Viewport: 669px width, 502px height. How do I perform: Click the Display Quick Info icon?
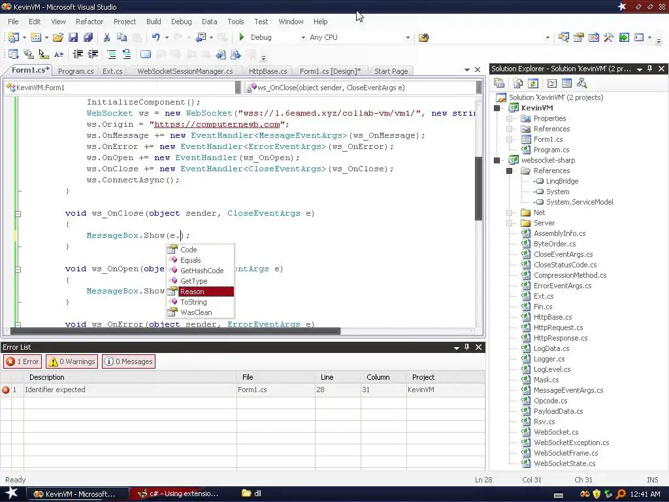tap(43, 54)
